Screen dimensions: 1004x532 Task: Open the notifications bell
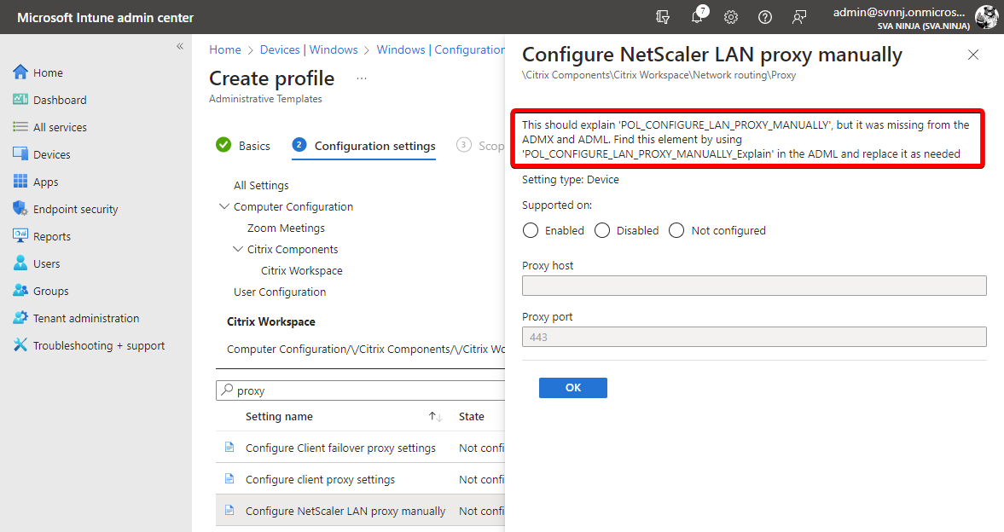coord(697,17)
